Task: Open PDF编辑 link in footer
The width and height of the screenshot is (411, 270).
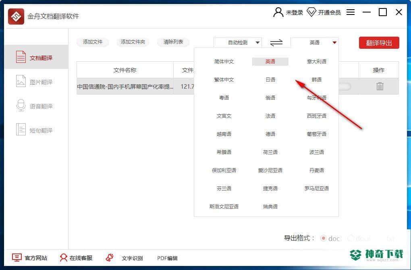Action: [167, 258]
